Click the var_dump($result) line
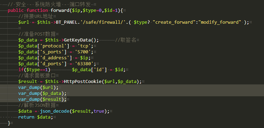Image resolution: width=264 pixels, height=128 pixels. pos(43,99)
